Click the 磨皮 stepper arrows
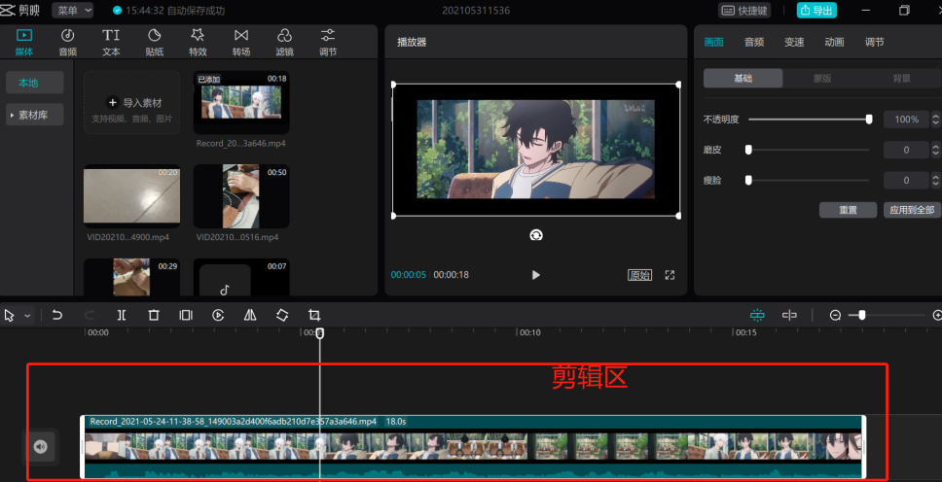 pyautogui.click(x=935, y=150)
